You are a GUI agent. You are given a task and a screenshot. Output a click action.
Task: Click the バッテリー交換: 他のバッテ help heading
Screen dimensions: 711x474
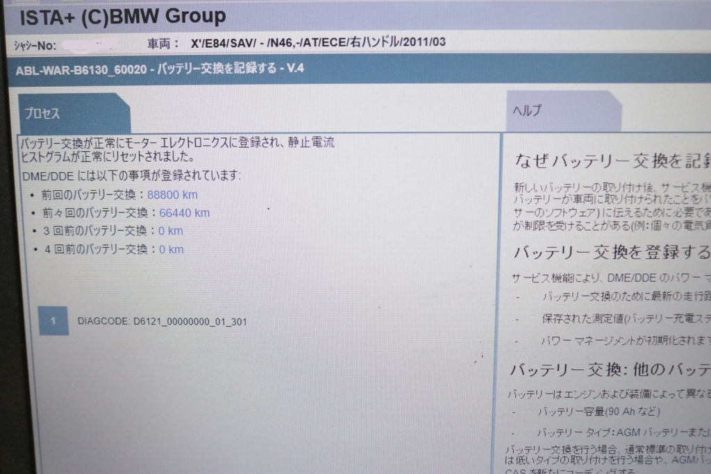pyautogui.click(x=610, y=370)
